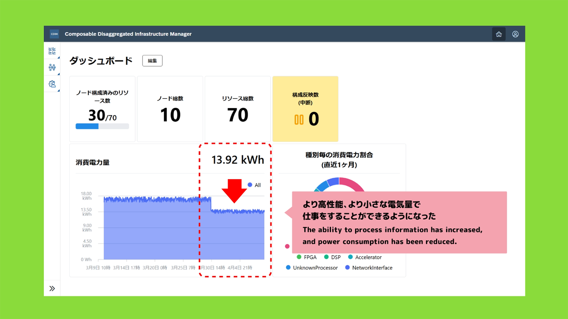Open the user account profile icon
Viewport: 568px width, 319px height.
[515, 34]
